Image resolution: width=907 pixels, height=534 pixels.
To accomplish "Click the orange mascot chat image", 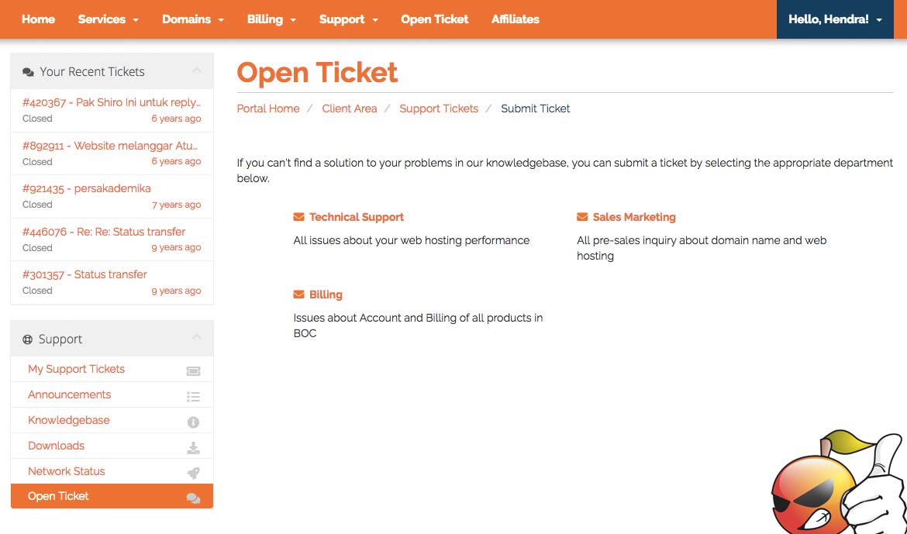I will [839, 482].
